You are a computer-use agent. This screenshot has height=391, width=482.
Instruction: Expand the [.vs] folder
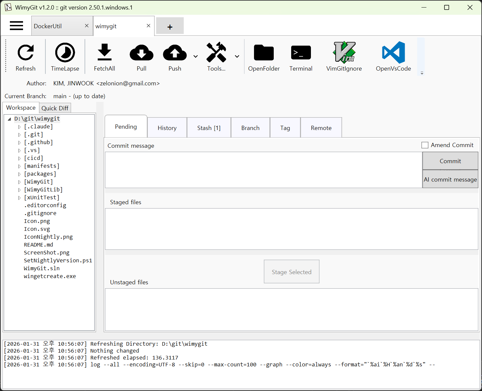pyautogui.click(x=19, y=150)
